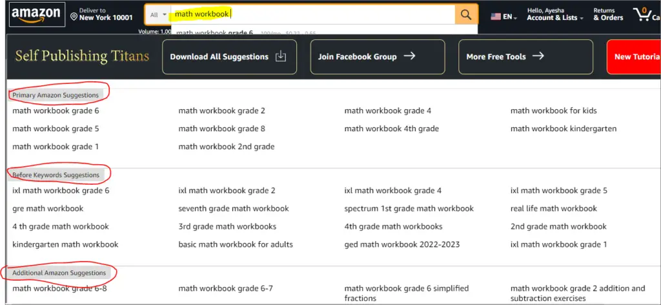Screen dimensions: 661x305
Task: Open the All departments search dropdown
Action: click(159, 14)
